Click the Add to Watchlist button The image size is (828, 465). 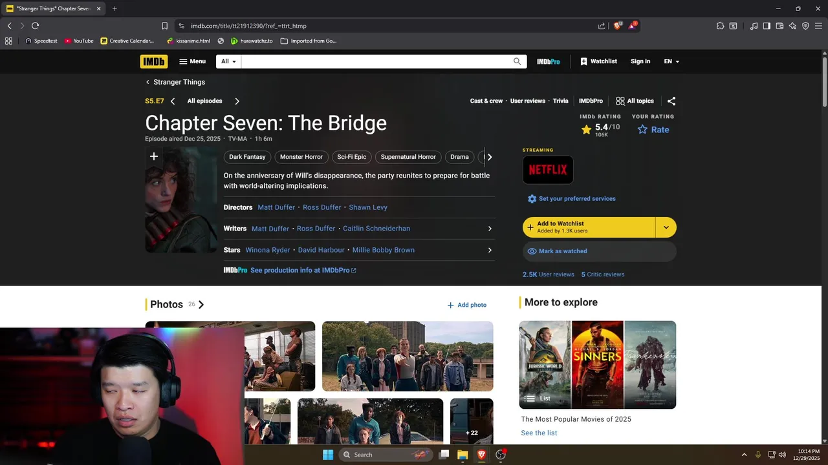[589, 227]
